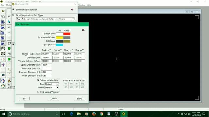
Task: Pick the Tyre Fill Colour dark swatch
Action: 59,41
